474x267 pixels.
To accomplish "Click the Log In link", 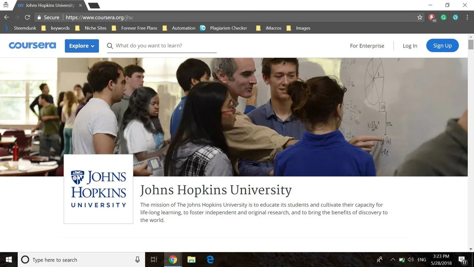I will [410, 46].
